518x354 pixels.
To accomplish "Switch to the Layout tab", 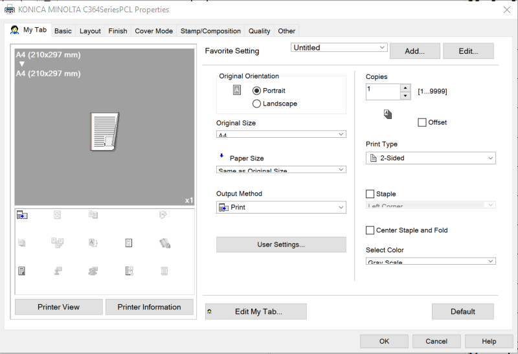I will tap(90, 31).
